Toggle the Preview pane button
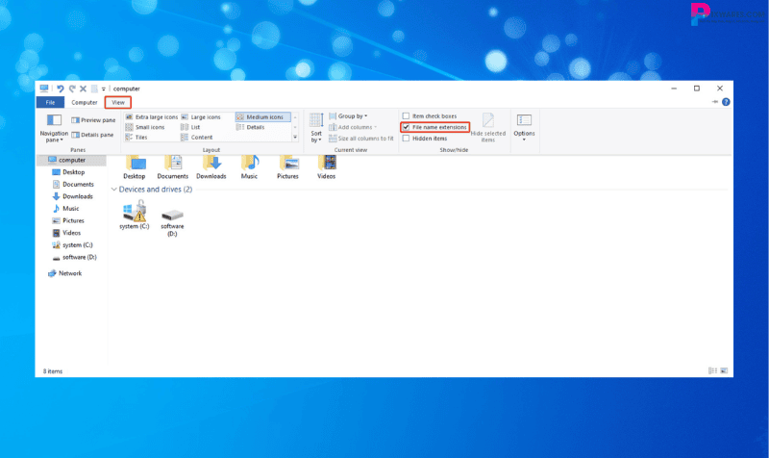This screenshot has height=458, width=769. click(x=93, y=120)
